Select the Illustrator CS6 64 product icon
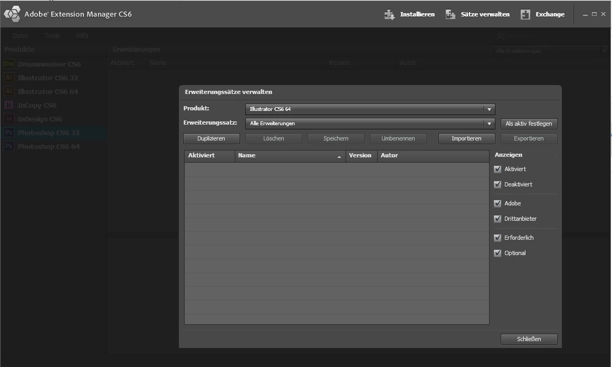 pos(8,91)
